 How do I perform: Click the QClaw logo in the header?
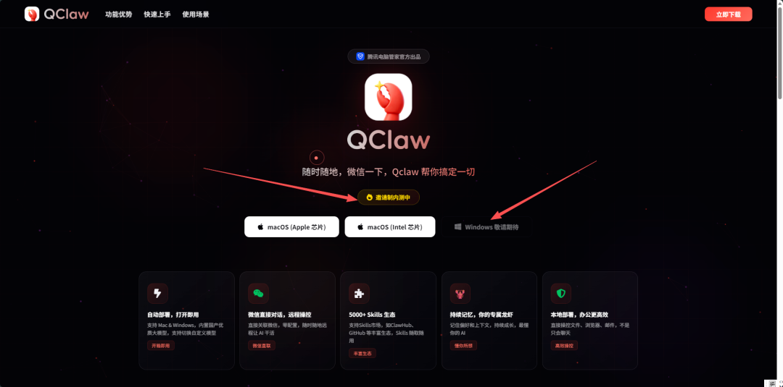coord(57,14)
